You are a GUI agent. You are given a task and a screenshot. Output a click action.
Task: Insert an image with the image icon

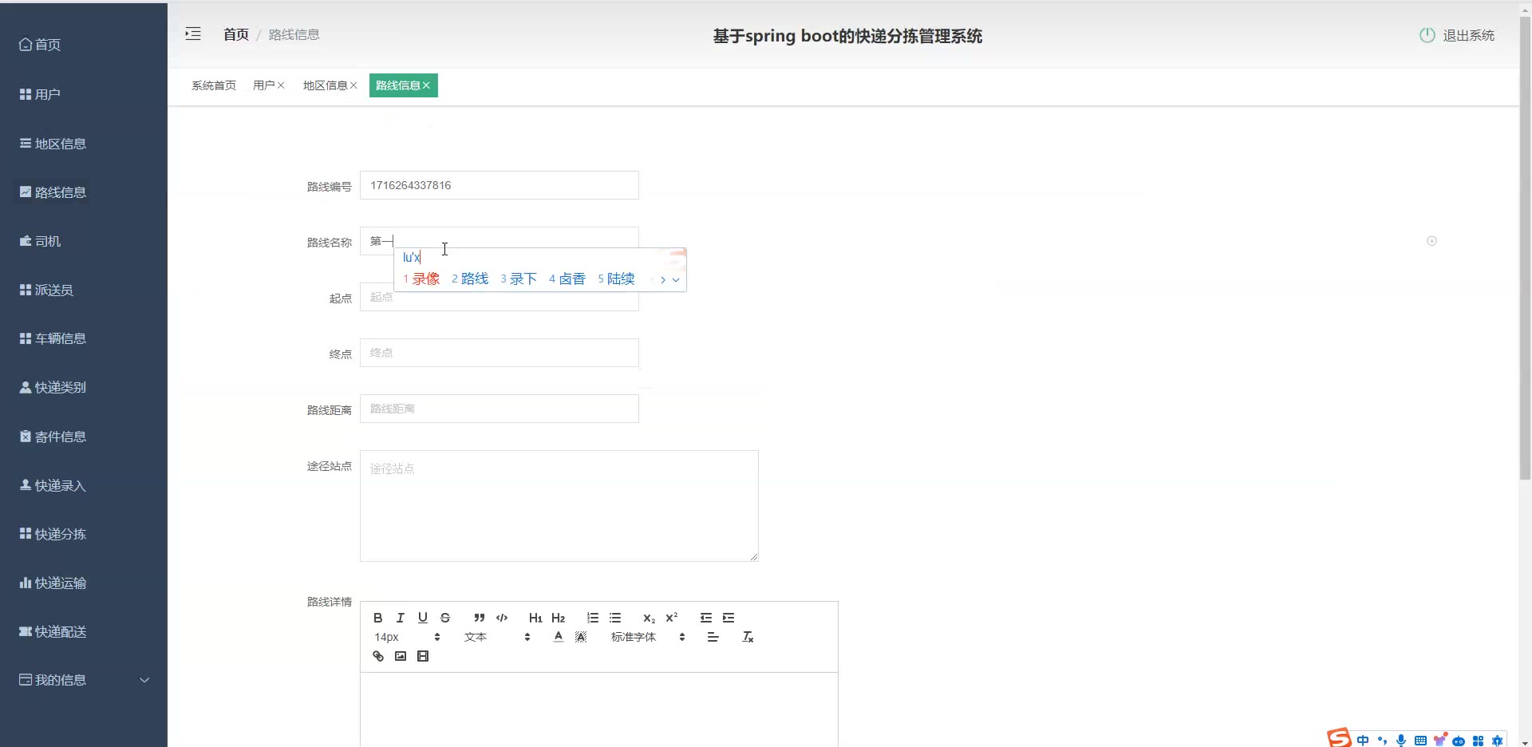tap(401, 656)
